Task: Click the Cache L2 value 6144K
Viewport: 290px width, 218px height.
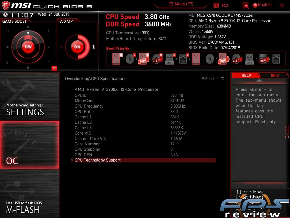Action: click(x=176, y=122)
